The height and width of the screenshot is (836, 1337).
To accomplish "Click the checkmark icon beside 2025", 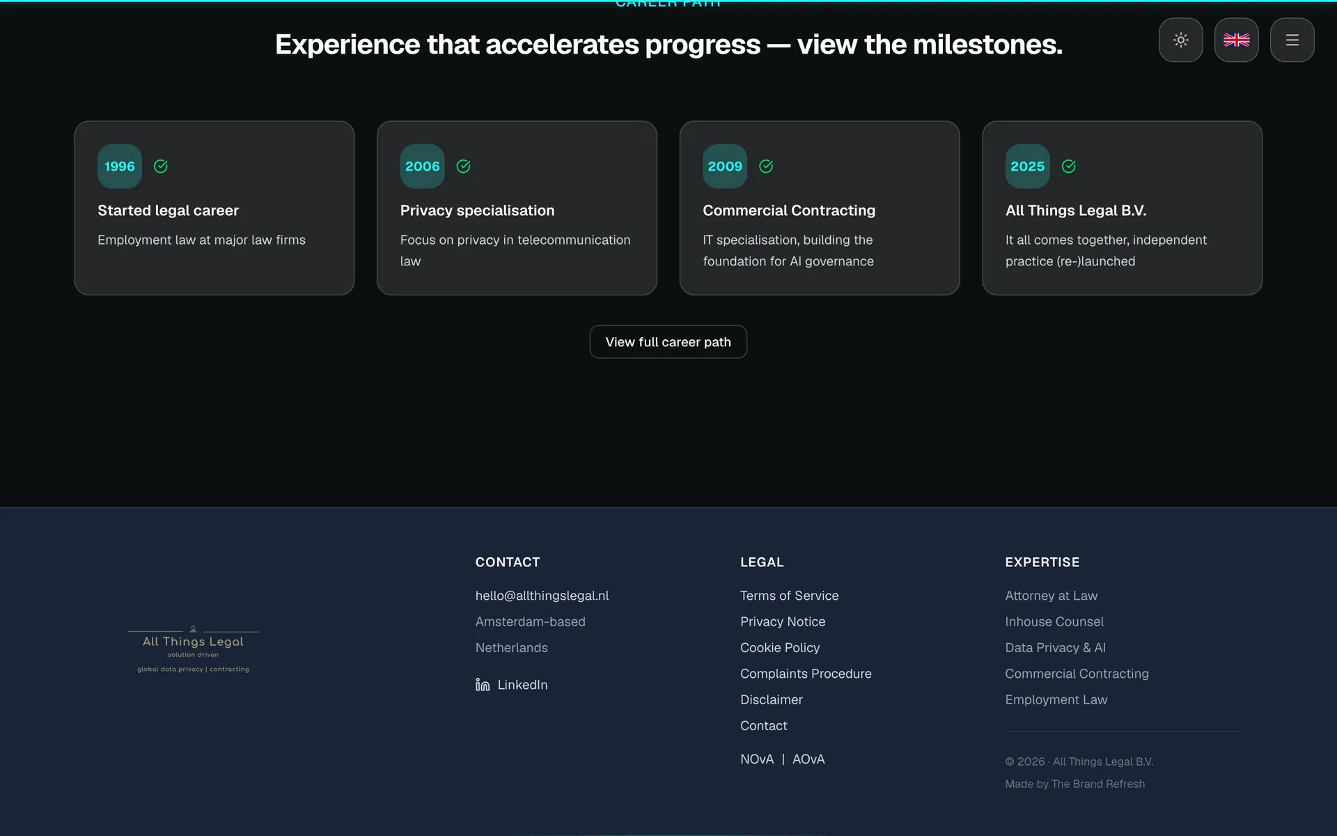I will (x=1069, y=166).
